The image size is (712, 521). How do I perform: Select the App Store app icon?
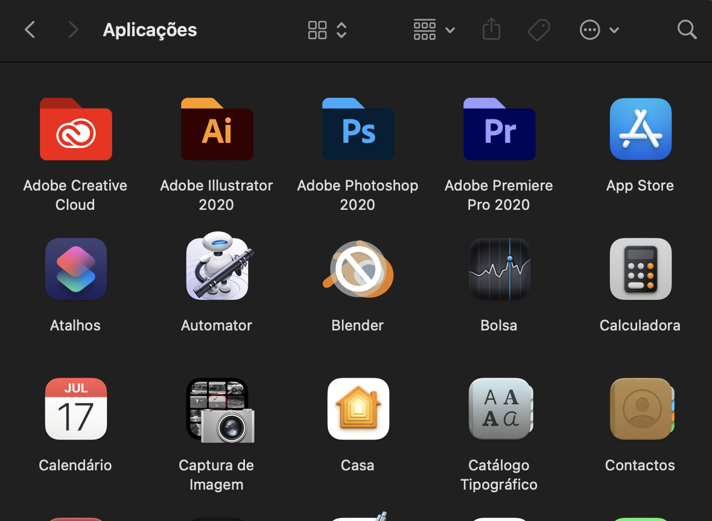point(641,129)
